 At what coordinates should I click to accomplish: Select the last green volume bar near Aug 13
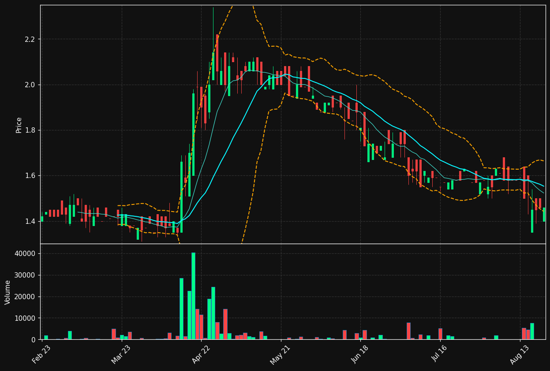pyautogui.click(x=532, y=331)
